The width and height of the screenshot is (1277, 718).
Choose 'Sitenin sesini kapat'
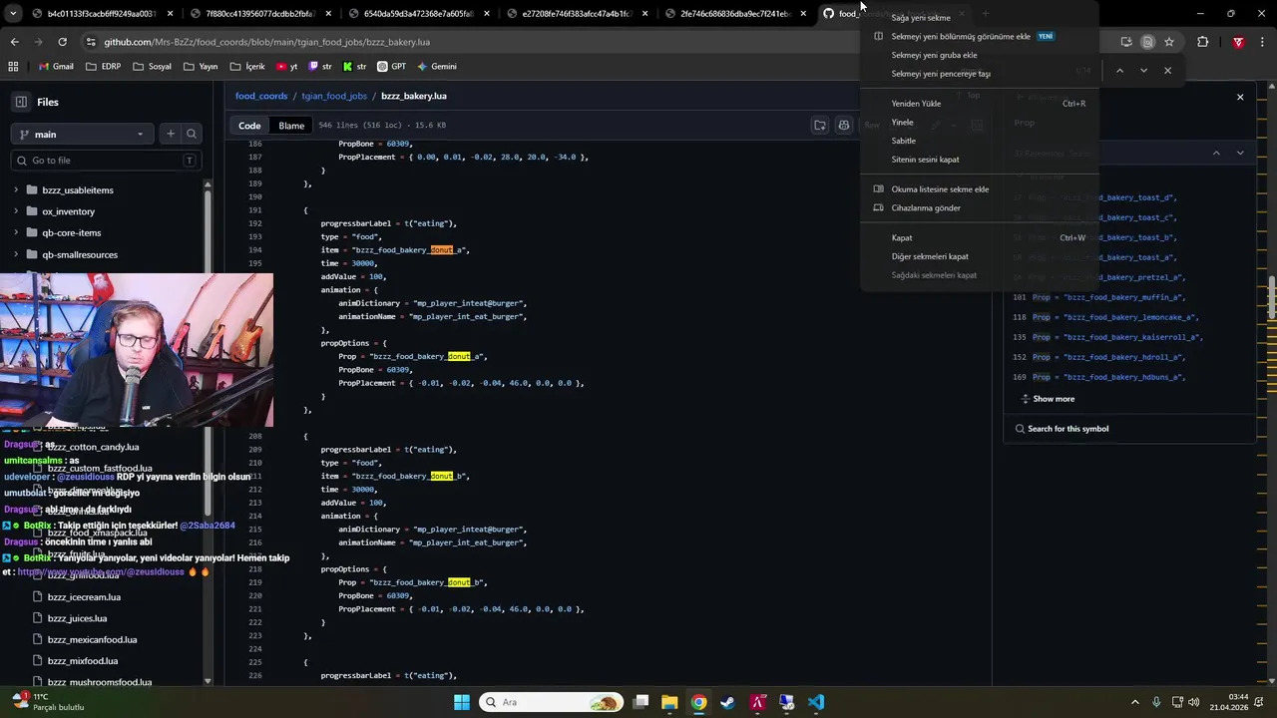[x=925, y=160]
